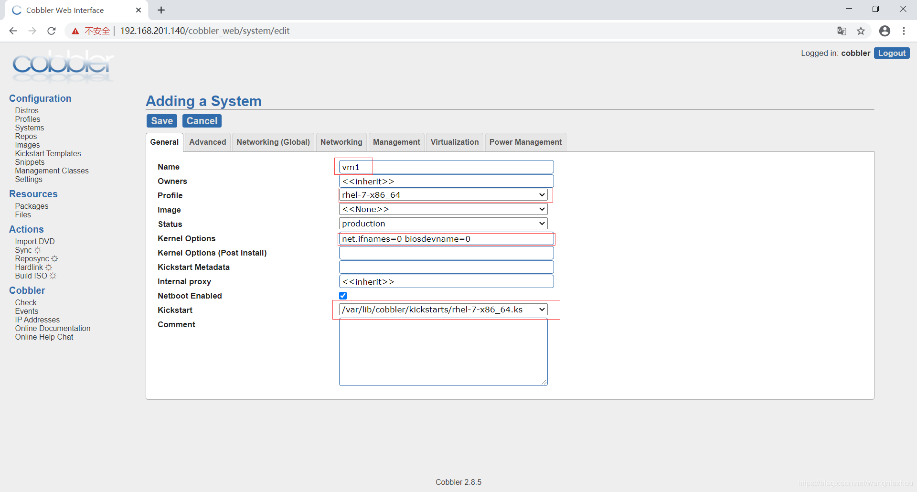Open the translate page icon

tap(842, 31)
